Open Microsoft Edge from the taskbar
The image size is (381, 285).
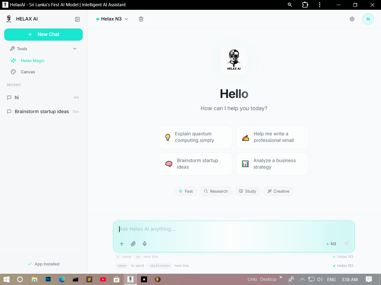tap(62, 279)
